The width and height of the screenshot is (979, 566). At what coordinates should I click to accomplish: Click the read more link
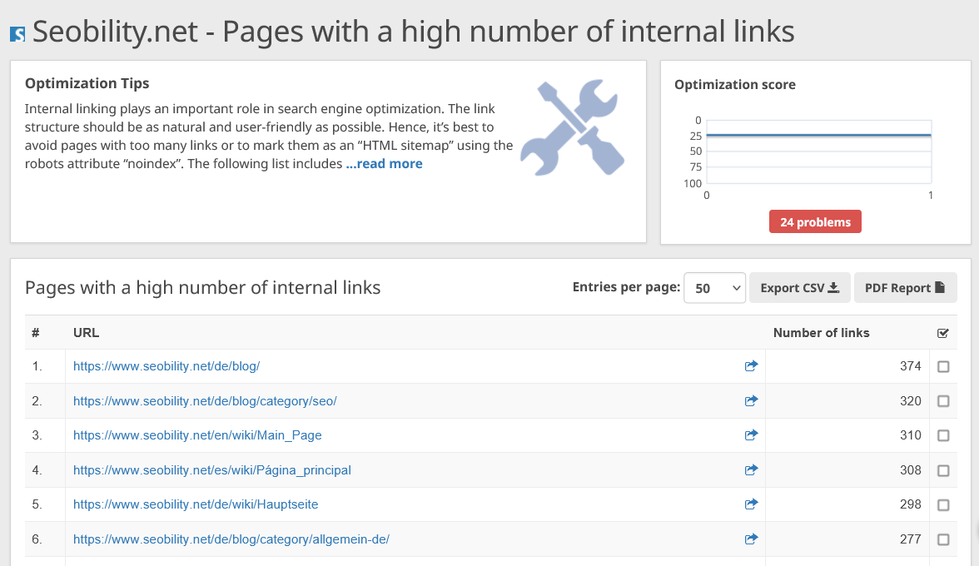[384, 163]
